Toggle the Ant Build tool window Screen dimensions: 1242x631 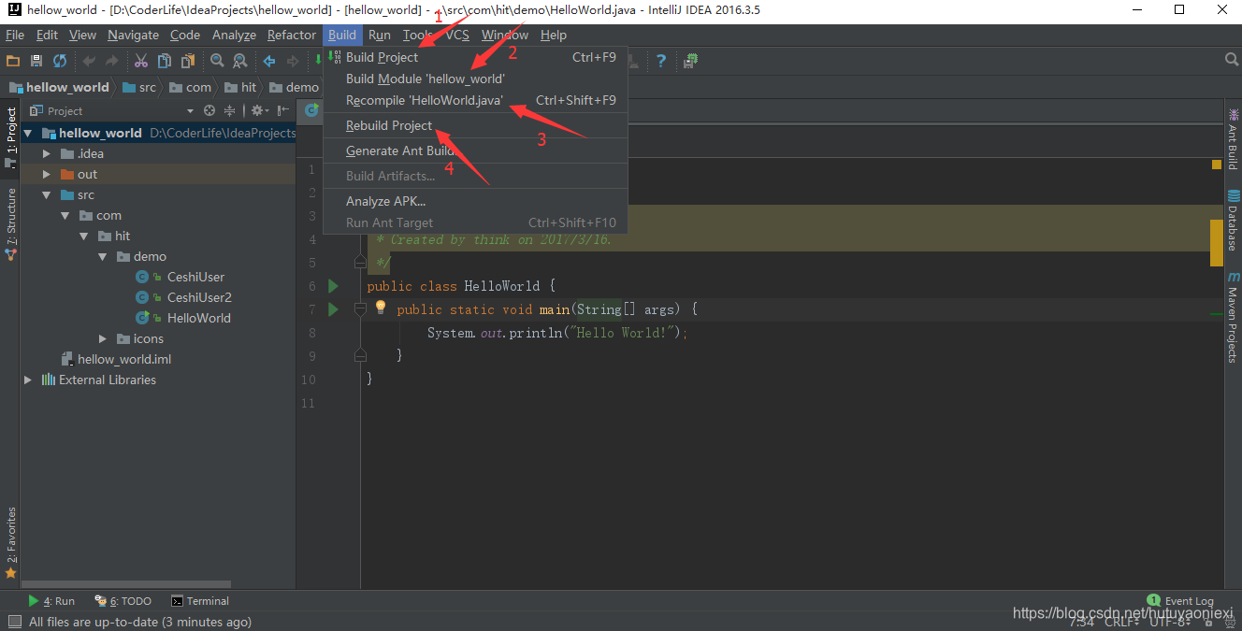click(x=1233, y=137)
